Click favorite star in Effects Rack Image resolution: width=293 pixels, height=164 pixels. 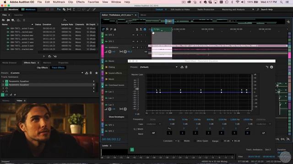(97, 73)
